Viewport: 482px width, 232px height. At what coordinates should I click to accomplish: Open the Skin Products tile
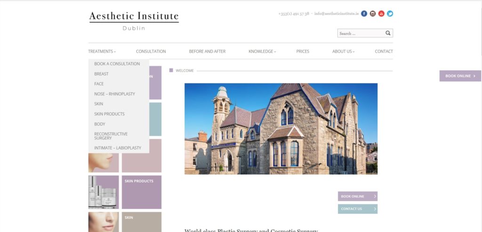141,192
